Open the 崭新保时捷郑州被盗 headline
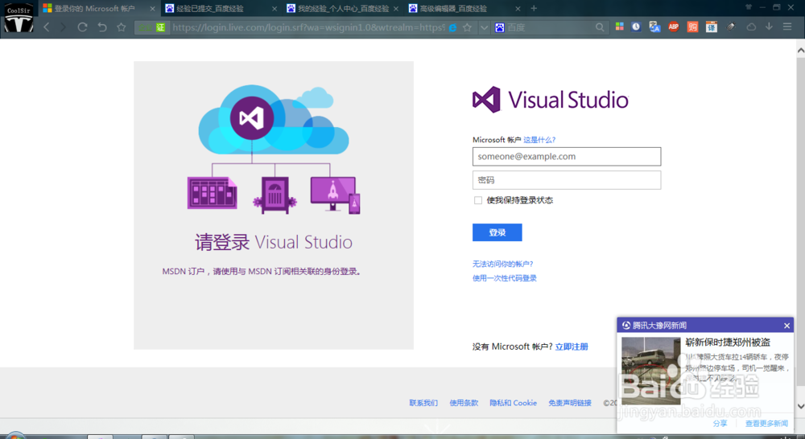The height and width of the screenshot is (439, 805). 728,343
